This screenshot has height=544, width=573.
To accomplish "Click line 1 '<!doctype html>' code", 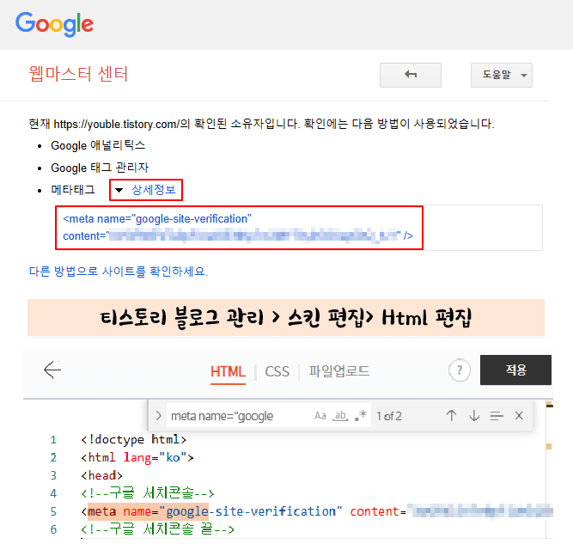I will tap(134, 439).
